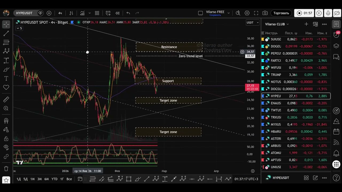Open the calendar icon in right sidebar
This screenshot has width=342, height=192.
point(336,132)
